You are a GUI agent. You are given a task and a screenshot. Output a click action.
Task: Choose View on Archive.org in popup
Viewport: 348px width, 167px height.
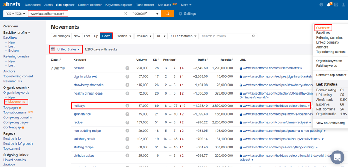coord(330,123)
